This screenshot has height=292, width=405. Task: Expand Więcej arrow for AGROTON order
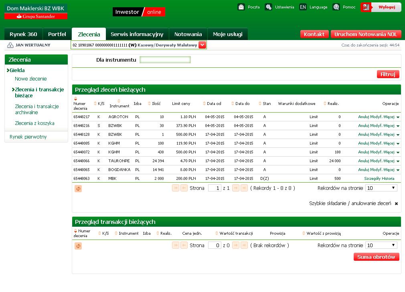tap(398, 117)
